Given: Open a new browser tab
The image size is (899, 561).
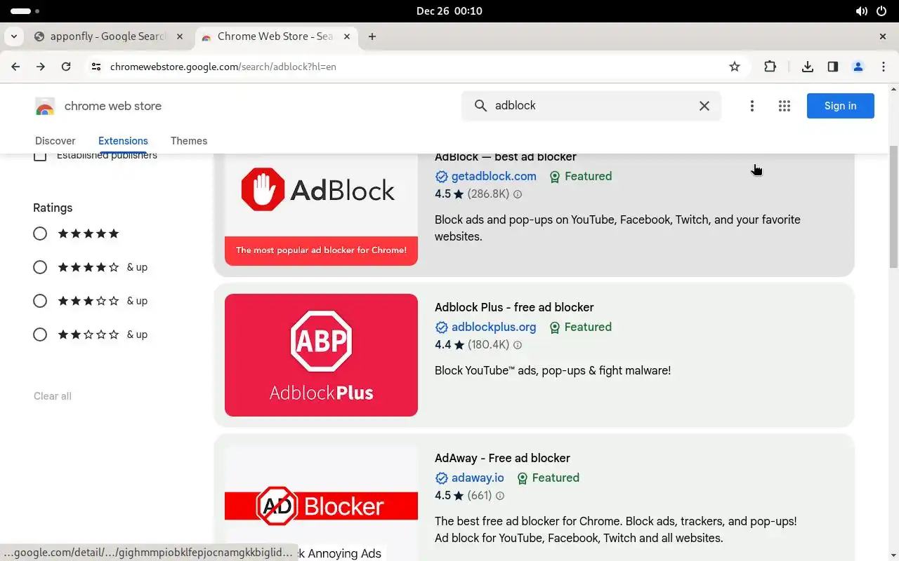Looking at the screenshot, I should 372,36.
